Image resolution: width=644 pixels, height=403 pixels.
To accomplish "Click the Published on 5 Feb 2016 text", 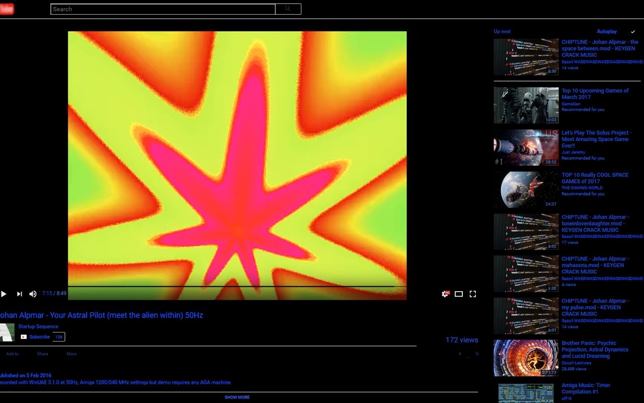I will click(x=26, y=376).
